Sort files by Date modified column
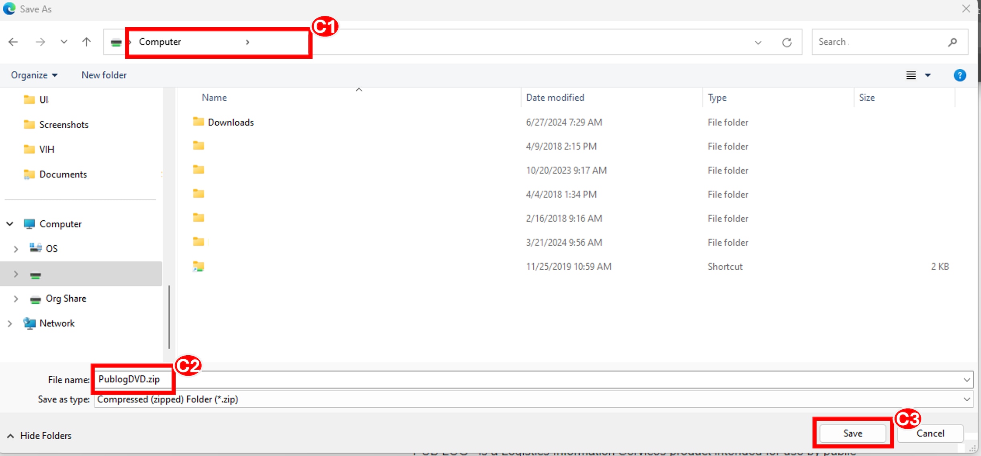This screenshot has width=981, height=456. 555,98
